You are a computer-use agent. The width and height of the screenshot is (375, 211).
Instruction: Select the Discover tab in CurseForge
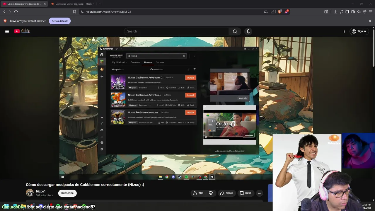[x=135, y=62]
